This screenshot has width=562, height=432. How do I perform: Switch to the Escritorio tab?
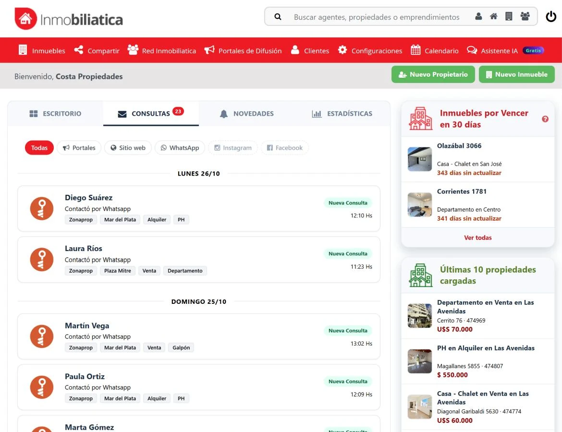pos(55,114)
